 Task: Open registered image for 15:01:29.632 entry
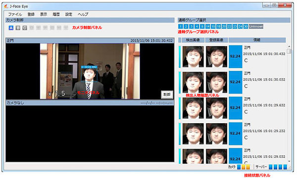[x=216, y=108]
